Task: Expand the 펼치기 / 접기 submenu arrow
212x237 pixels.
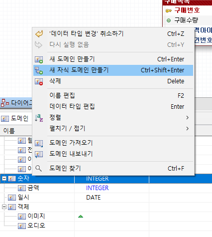Action: click(x=188, y=129)
